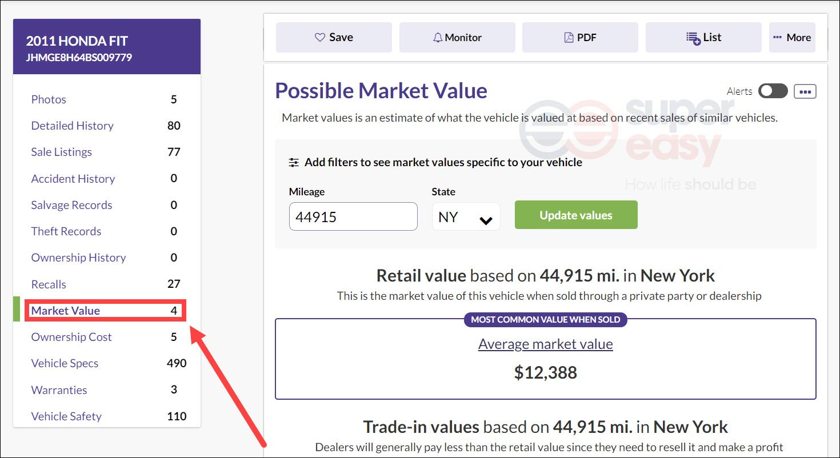840x458 pixels.
Task: Click the count 77 beside Sale Listings
Action: (174, 152)
